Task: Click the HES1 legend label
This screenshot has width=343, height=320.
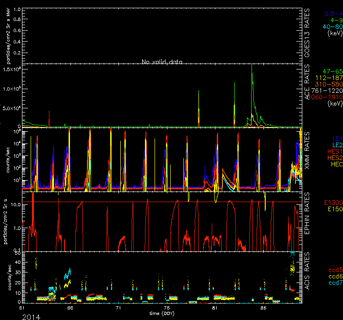Action: click(333, 150)
